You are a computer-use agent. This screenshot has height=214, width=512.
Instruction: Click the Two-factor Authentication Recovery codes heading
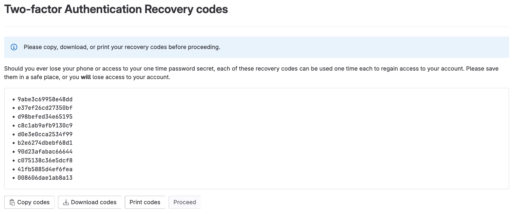tap(116, 9)
